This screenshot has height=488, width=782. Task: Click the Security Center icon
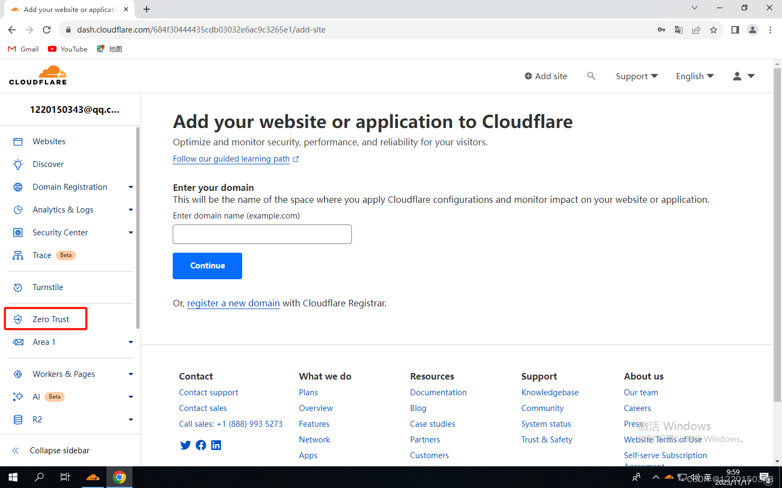pos(18,233)
